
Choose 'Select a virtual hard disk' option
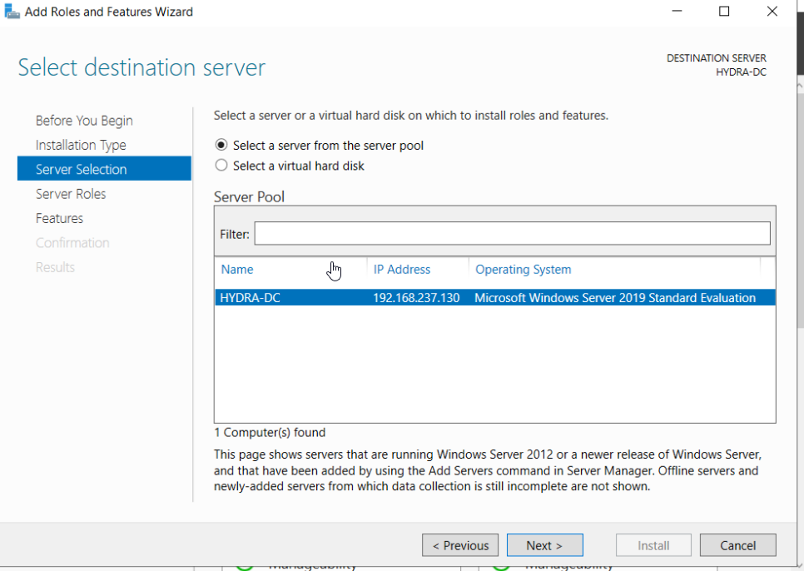pyautogui.click(x=221, y=165)
